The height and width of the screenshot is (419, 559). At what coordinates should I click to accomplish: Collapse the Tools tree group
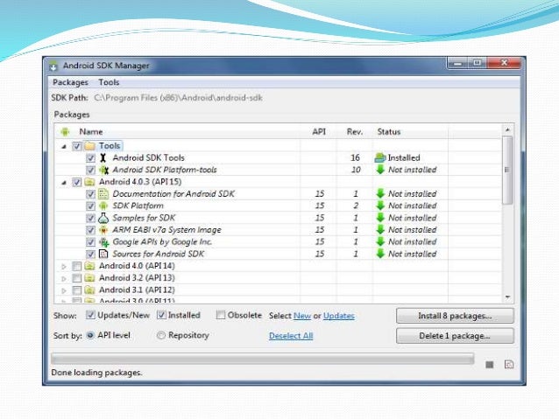pyautogui.click(x=64, y=146)
